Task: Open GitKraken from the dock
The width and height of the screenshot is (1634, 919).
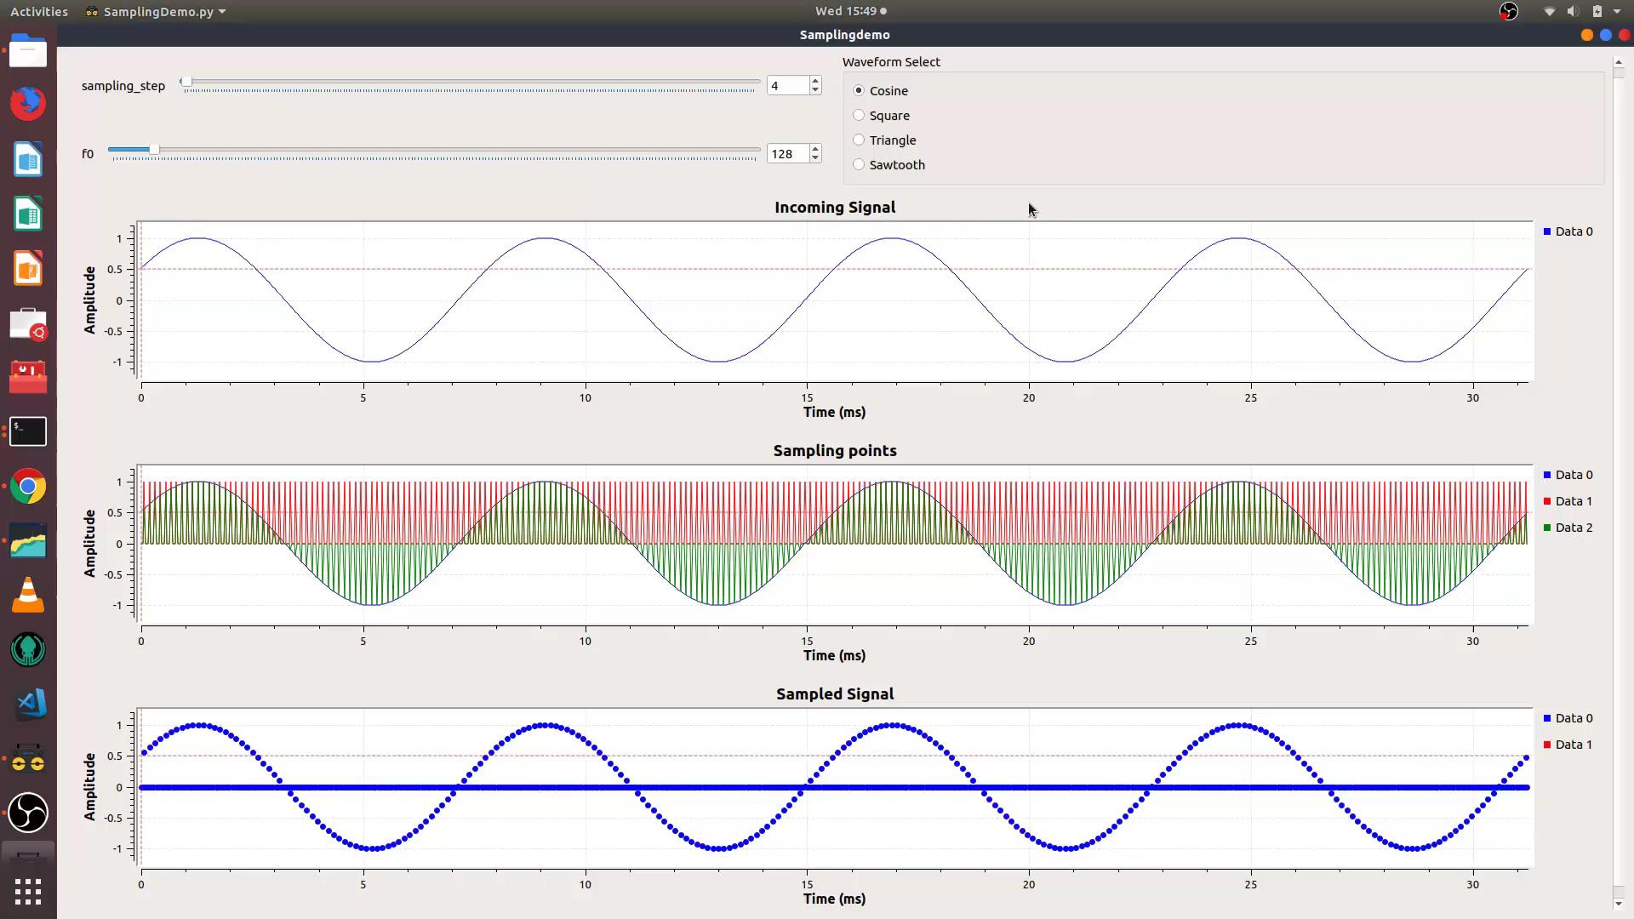Action: [x=28, y=650]
